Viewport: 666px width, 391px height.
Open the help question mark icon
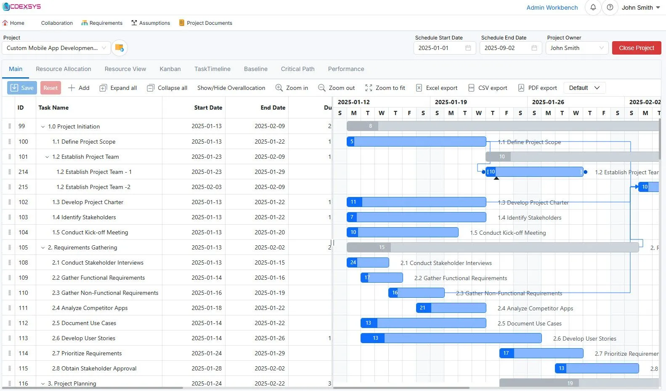(610, 8)
